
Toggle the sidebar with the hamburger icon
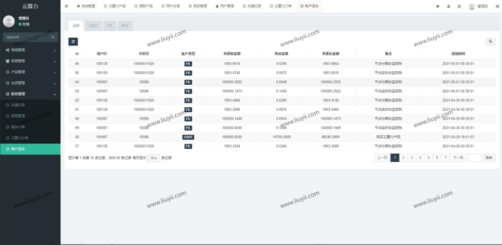[x=66, y=6]
